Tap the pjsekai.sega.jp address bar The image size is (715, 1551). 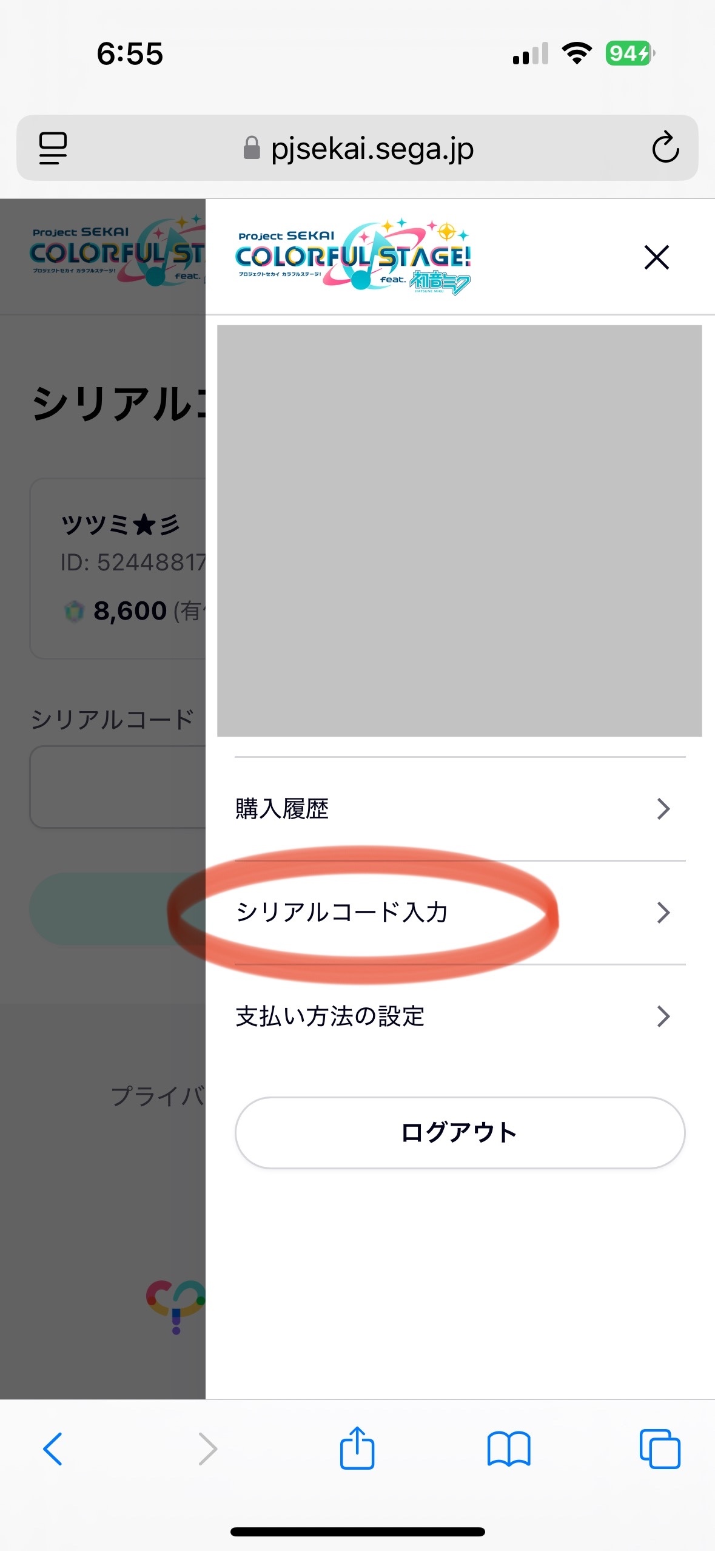tap(357, 148)
